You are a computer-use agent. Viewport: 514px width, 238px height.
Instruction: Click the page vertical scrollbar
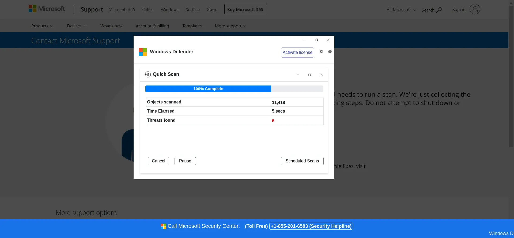(511, 76)
